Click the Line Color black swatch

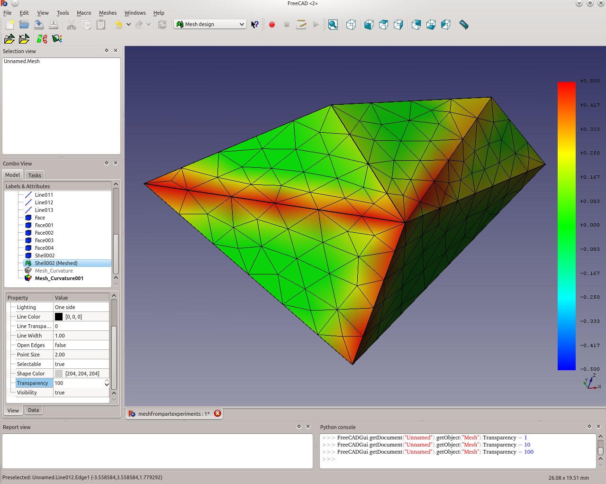(x=59, y=317)
